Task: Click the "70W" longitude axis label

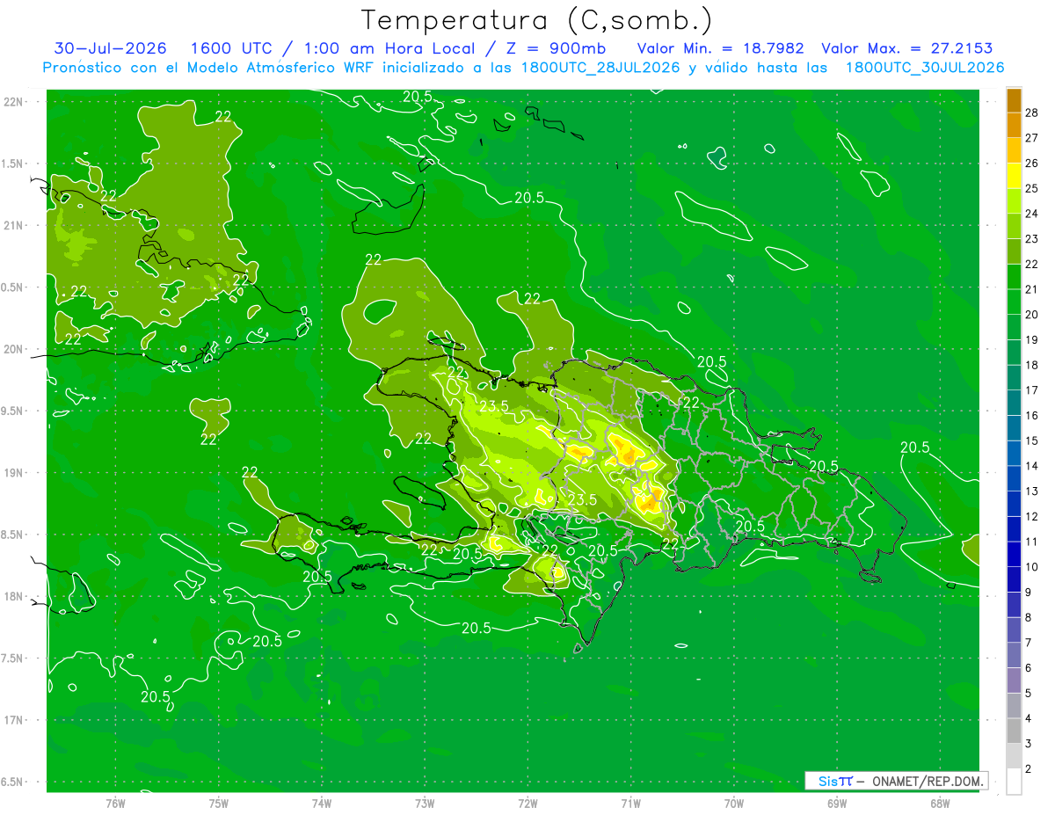Action: (x=734, y=803)
